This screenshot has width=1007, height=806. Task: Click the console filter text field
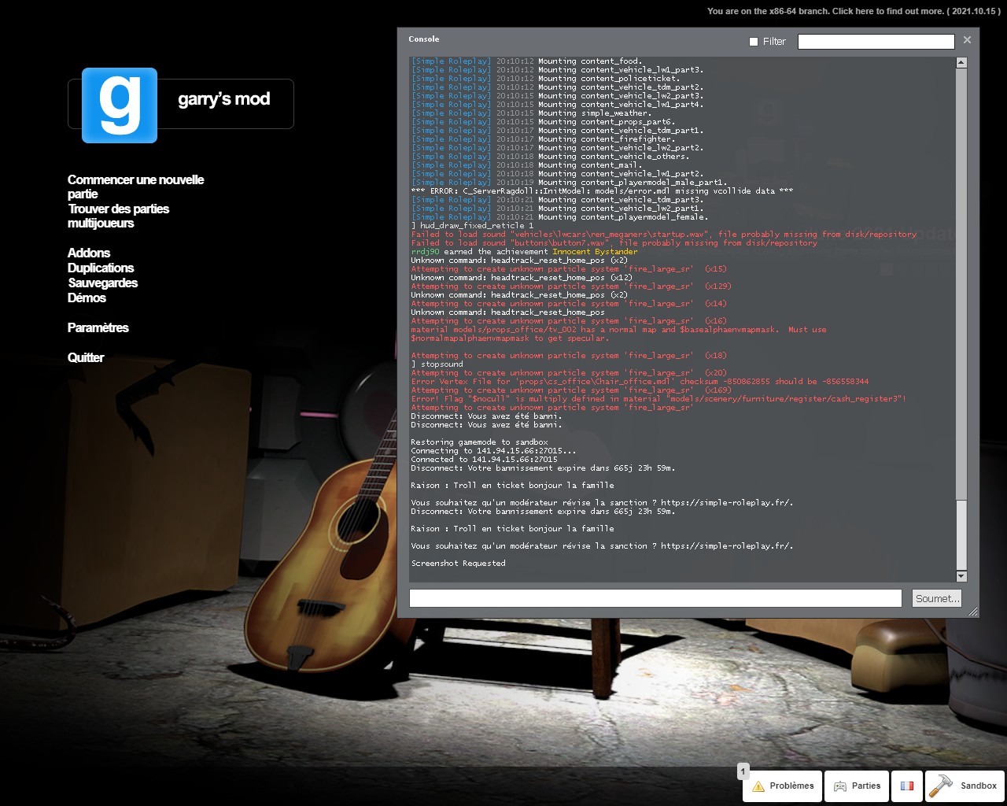point(876,42)
